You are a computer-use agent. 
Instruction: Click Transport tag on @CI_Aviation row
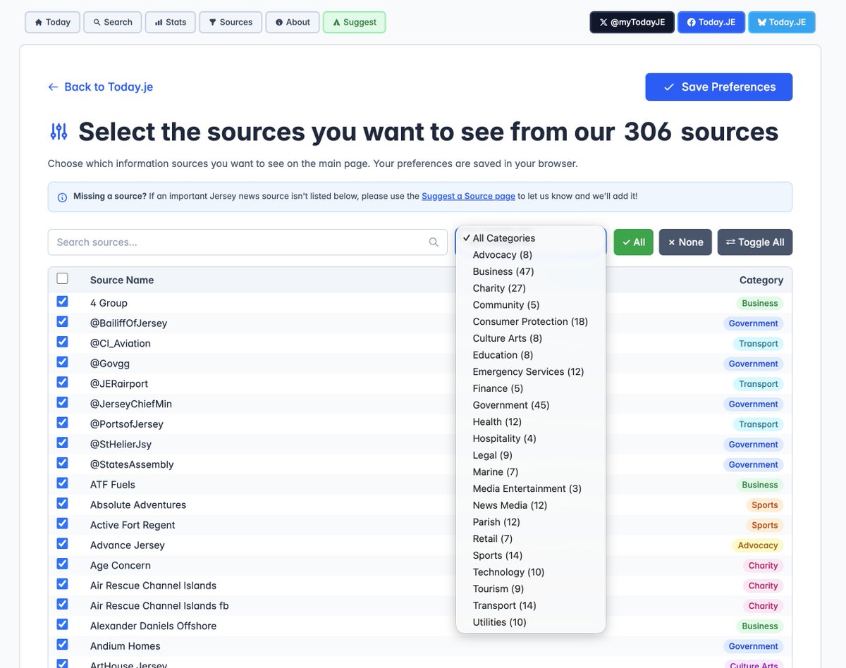759,344
